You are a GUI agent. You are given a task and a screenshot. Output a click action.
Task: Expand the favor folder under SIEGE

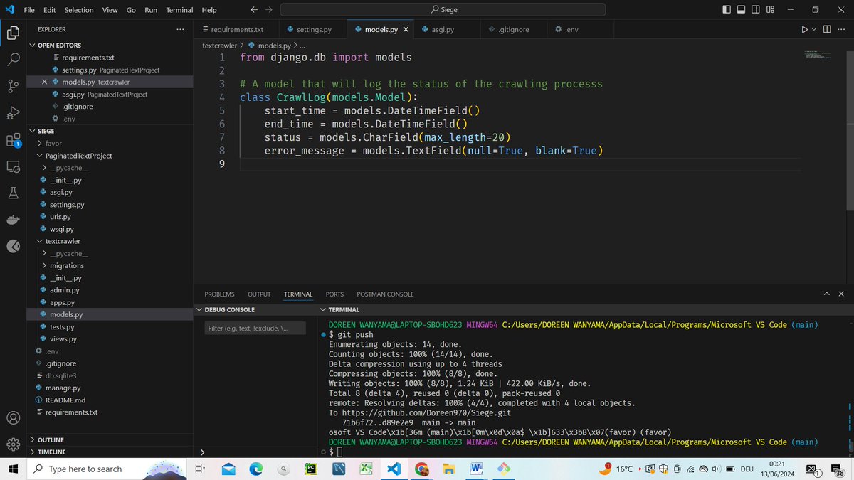(44, 143)
